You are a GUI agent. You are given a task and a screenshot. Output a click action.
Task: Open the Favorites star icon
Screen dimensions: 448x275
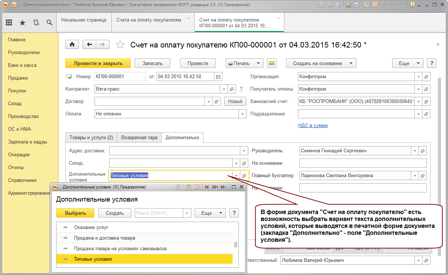pos(22,23)
